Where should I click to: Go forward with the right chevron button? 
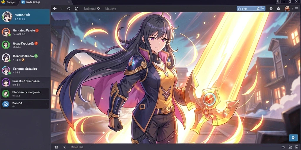pyautogui.click(x=61, y=8)
